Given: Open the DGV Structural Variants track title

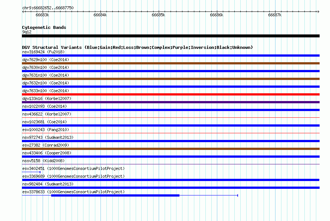Looking at the screenshot, I should [x=138, y=47].
